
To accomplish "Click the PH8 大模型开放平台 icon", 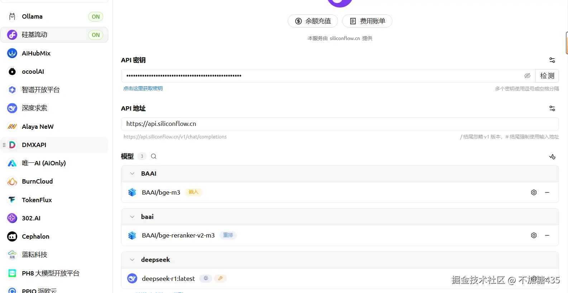I will [x=12, y=273].
